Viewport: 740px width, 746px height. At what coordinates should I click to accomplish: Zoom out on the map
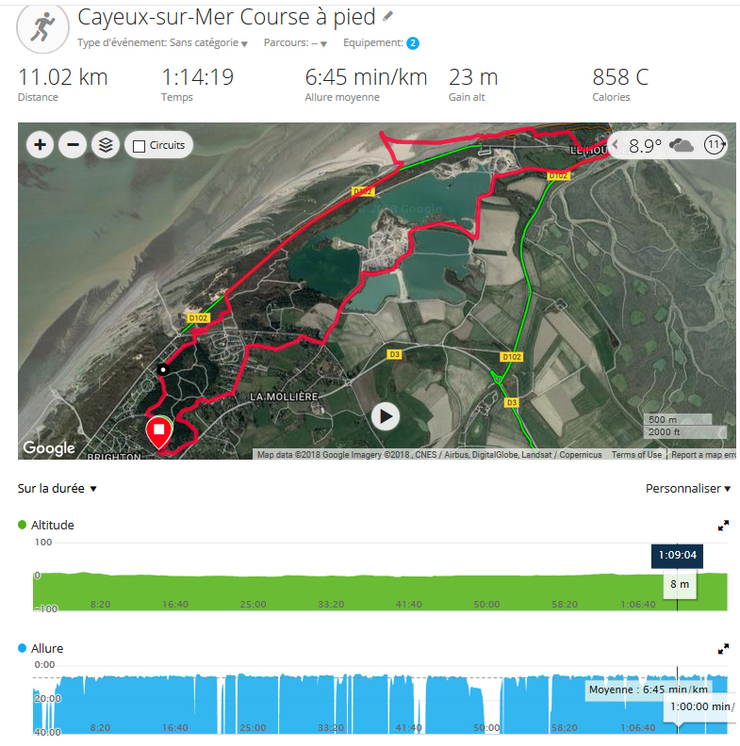[x=73, y=145]
